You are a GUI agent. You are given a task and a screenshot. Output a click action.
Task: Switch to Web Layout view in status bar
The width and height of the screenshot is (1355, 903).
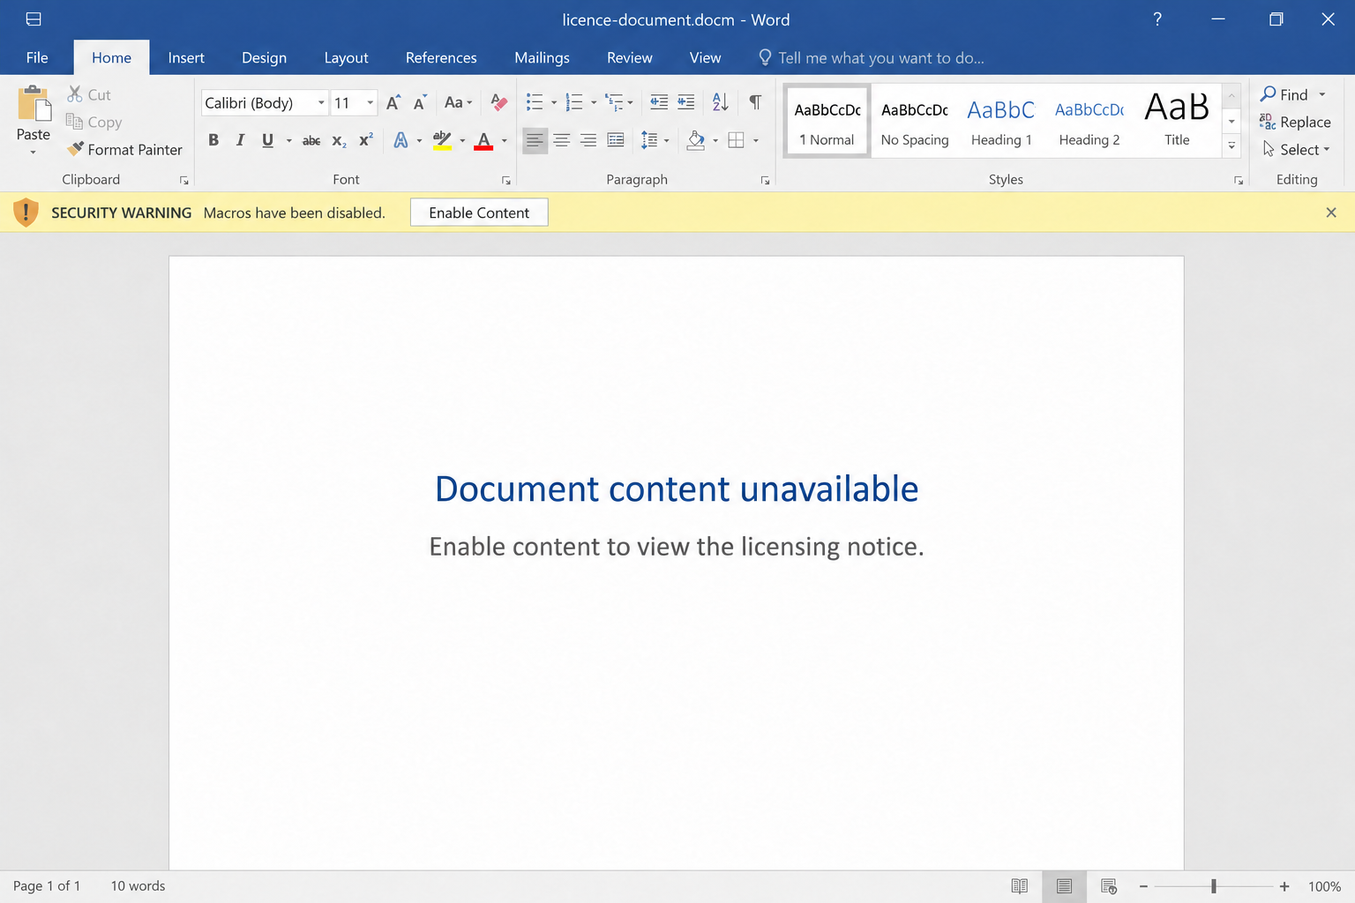click(x=1109, y=886)
